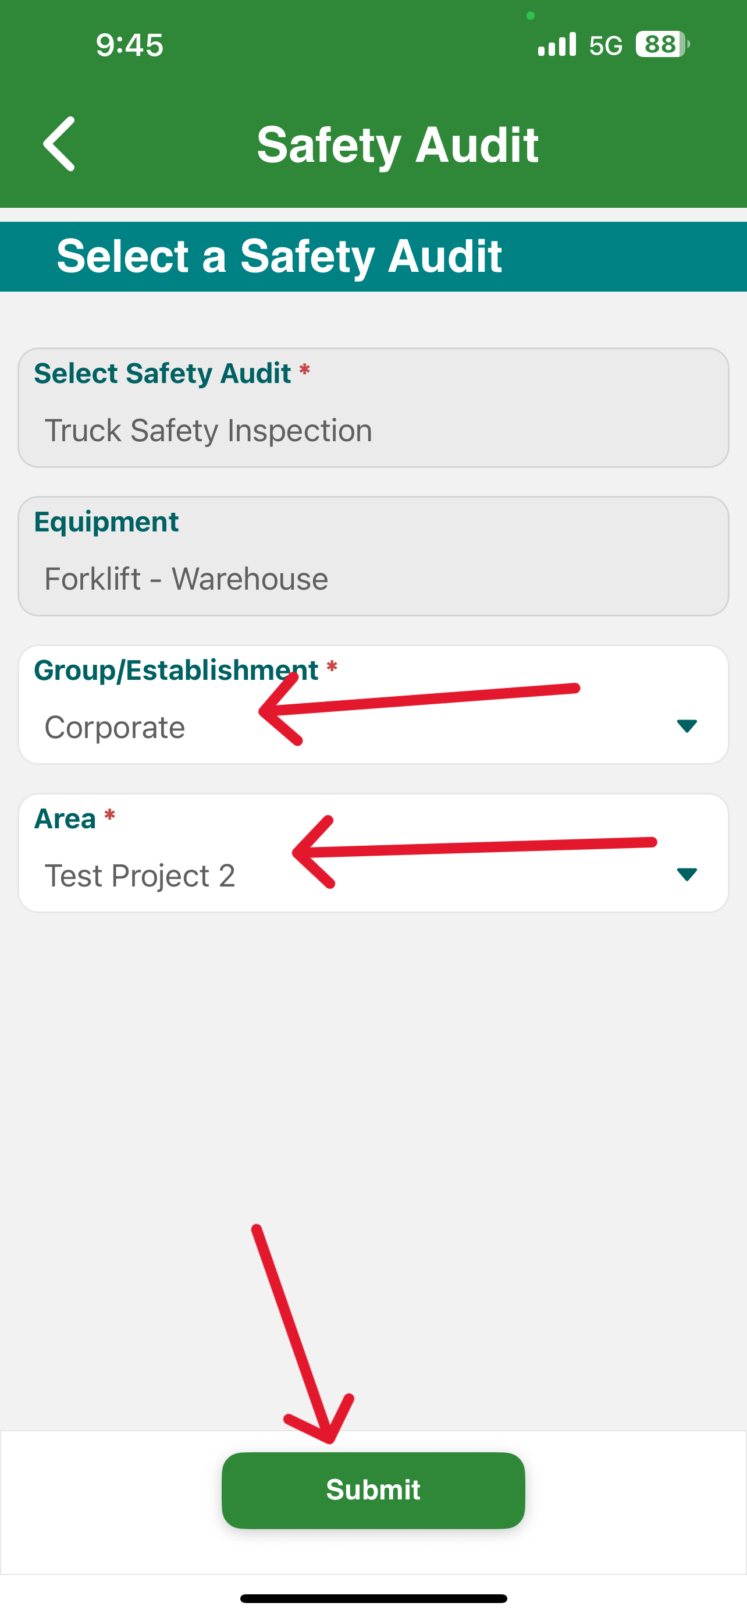Select the Test Project 2 area value
The height and width of the screenshot is (1617, 747).
[x=140, y=875]
